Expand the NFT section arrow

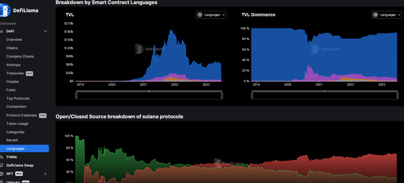pos(45,174)
